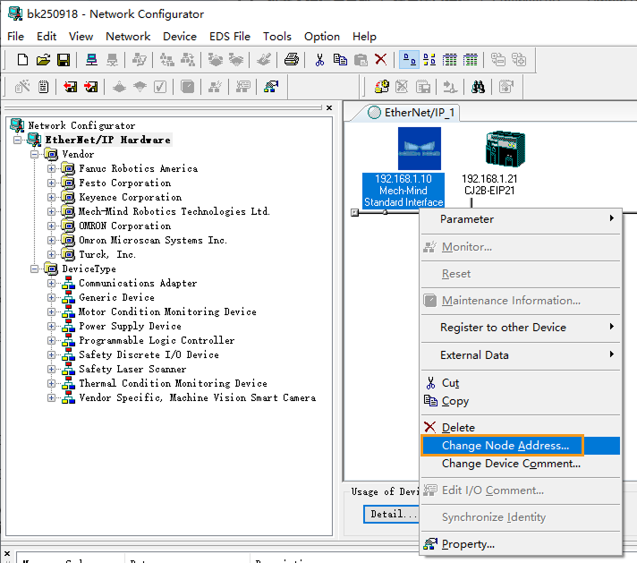637x563 pixels.
Task: Click the Connect network computer icon
Action: pyautogui.click(x=91, y=60)
